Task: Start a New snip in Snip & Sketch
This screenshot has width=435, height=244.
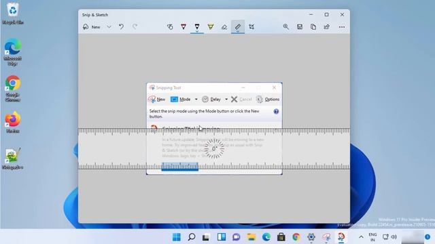Action: (x=92, y=27)
